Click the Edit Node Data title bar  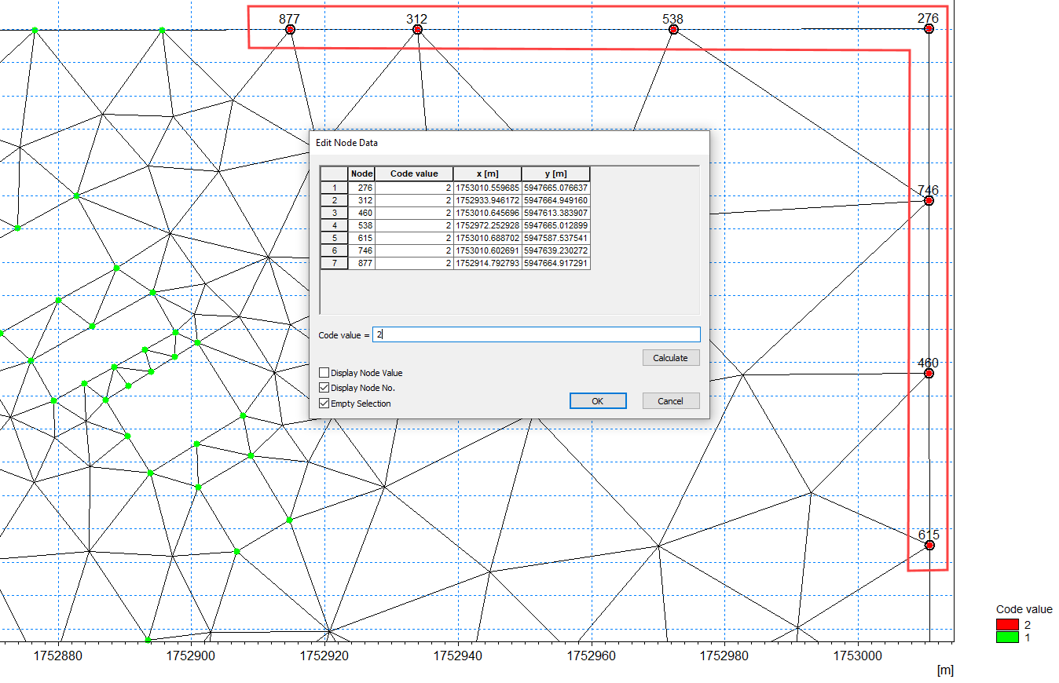(509, 143)
